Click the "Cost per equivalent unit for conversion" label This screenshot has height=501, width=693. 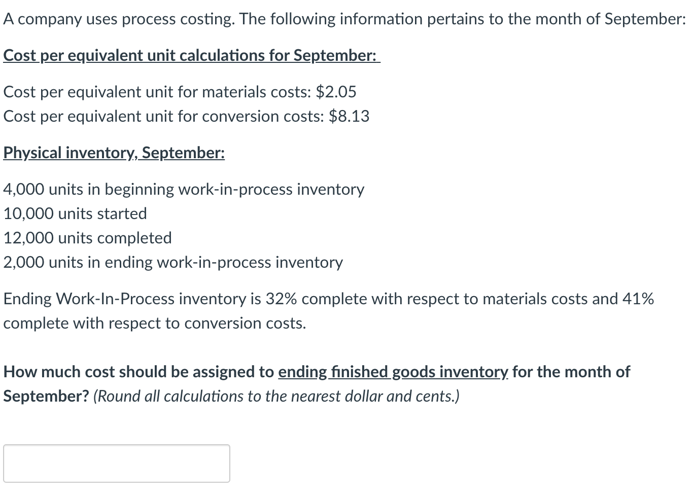[x=163, y=116]
